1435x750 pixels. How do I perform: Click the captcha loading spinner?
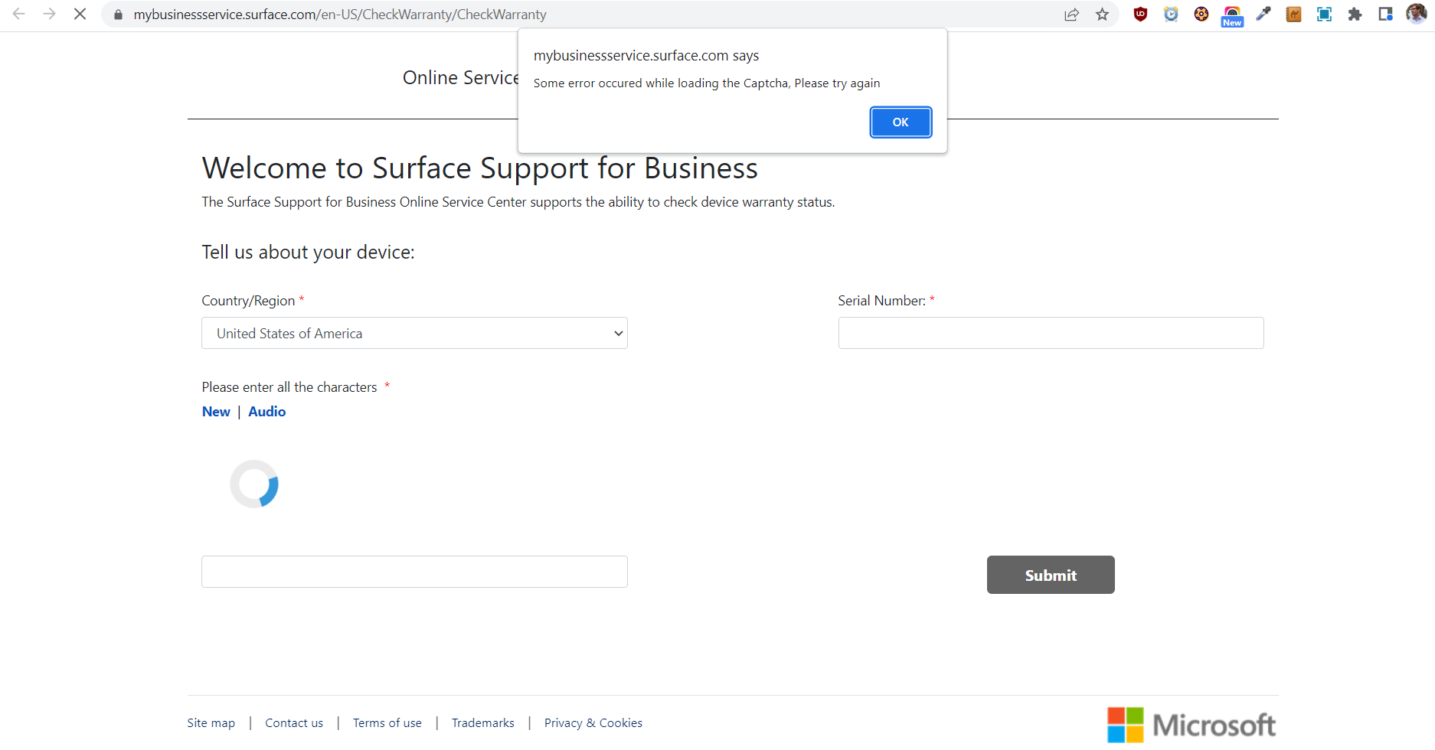pos(255,484)
